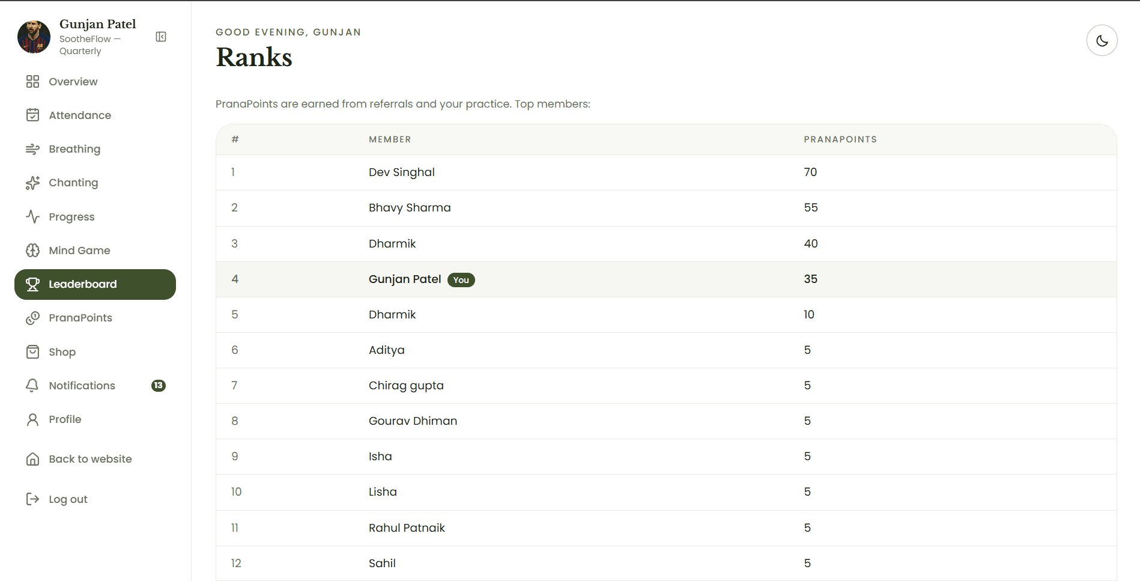Select Sahil member row
This screenshot has width=1140, height=581.
pos(666,564)
